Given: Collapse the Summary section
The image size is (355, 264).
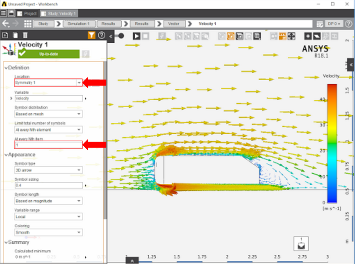Looking at the screenshot, I should click(x=6, y=242).
